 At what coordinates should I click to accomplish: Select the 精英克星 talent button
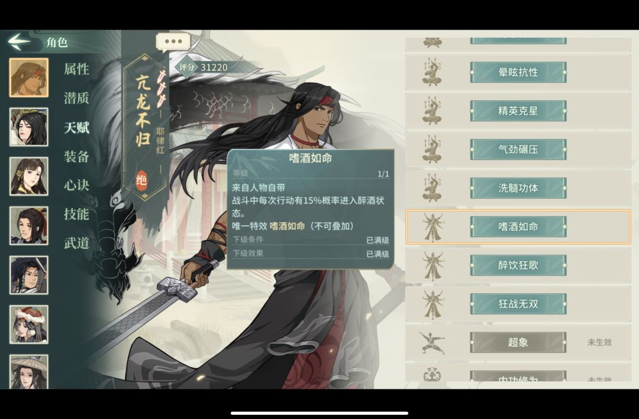[518, 111]
